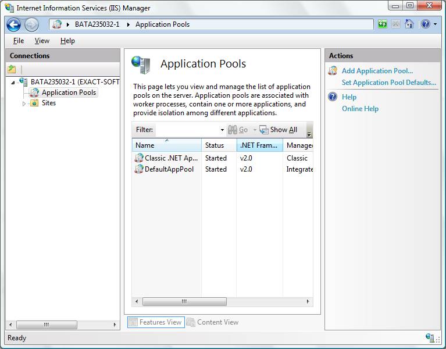Collapse the BATA235032-1 server node
Screen dimensions: 446x349
coord(13,83)
